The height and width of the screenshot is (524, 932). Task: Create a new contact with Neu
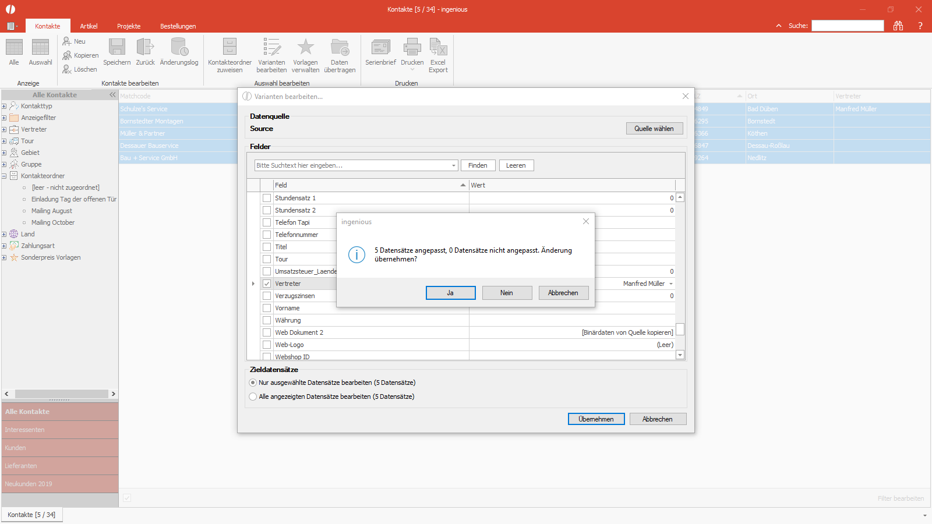click(x=75, y=41)
